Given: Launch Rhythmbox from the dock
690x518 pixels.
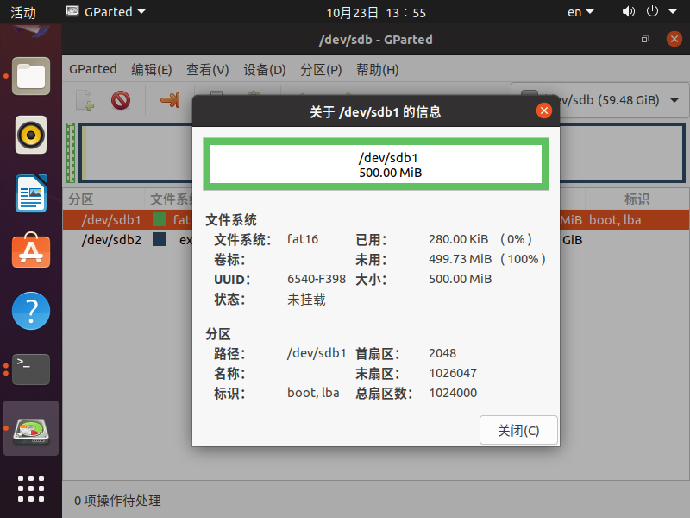Looking at the screenshot, I should tap(31, 135).
